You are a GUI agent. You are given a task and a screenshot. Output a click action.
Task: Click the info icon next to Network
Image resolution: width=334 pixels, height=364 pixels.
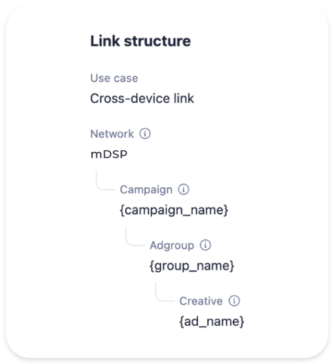point(145,134)
